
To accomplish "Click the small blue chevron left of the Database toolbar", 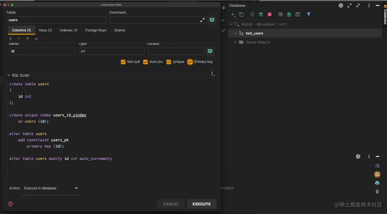I will click(223, 20).
